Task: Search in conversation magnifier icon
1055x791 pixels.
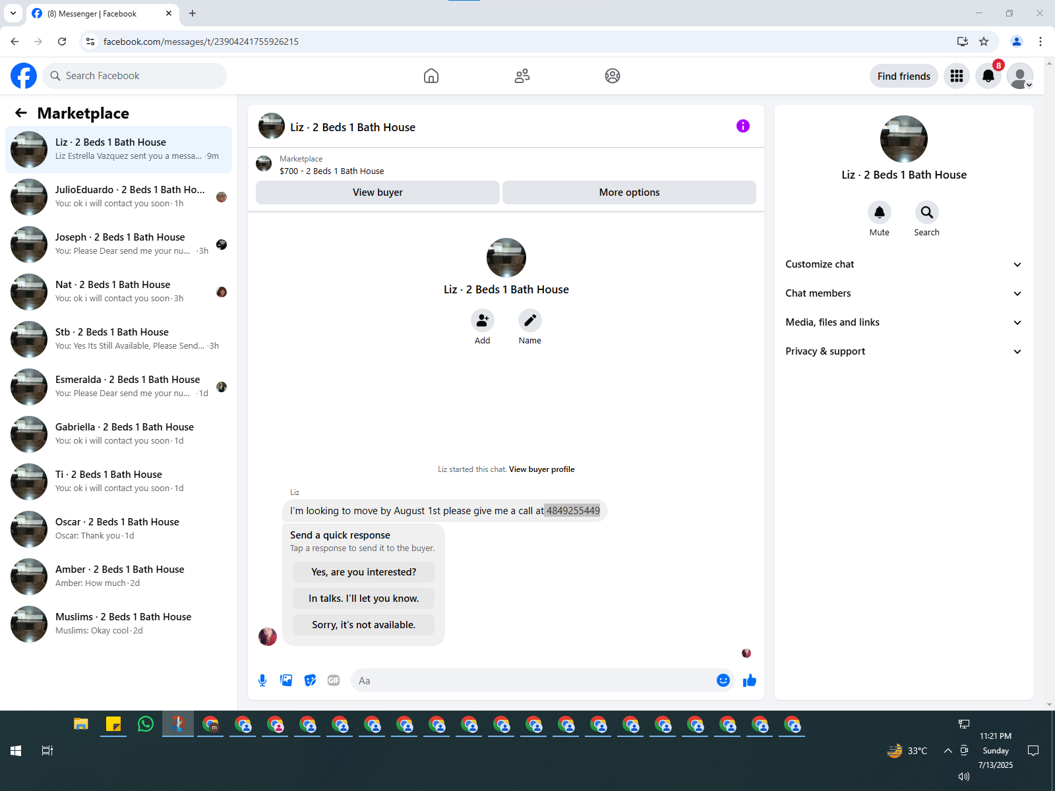Action: tap(927, 212)
